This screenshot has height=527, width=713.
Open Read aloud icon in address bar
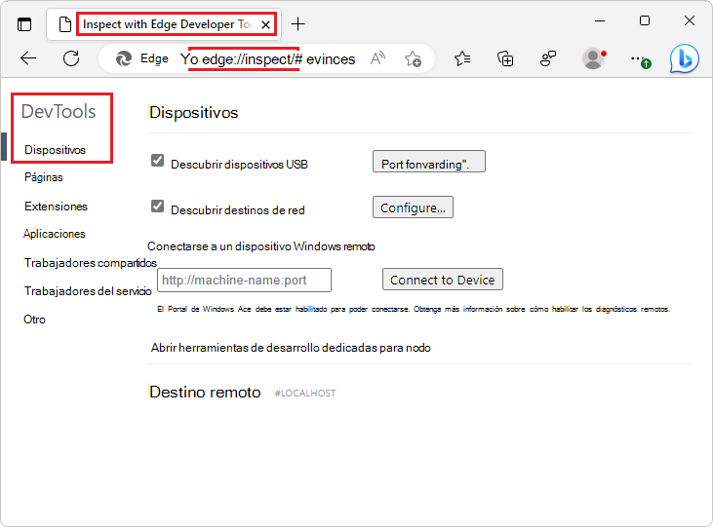[x=377, y=58]
